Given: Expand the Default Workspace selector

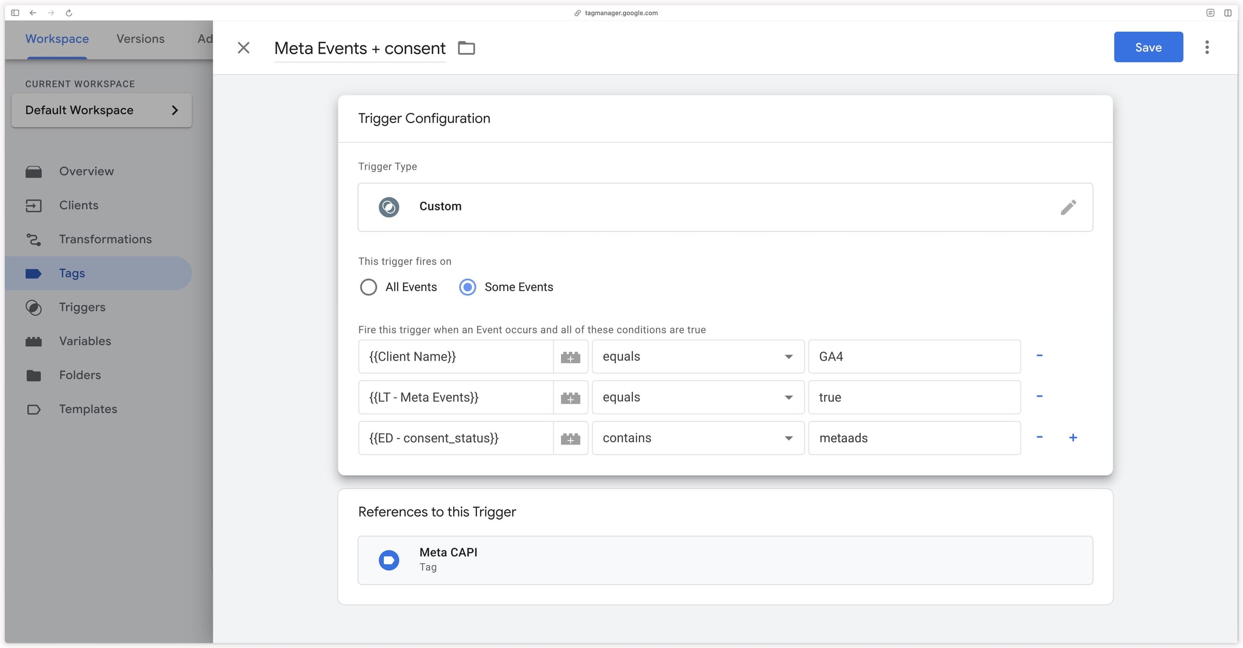Looking at the screenshot, I should point(102,110).
